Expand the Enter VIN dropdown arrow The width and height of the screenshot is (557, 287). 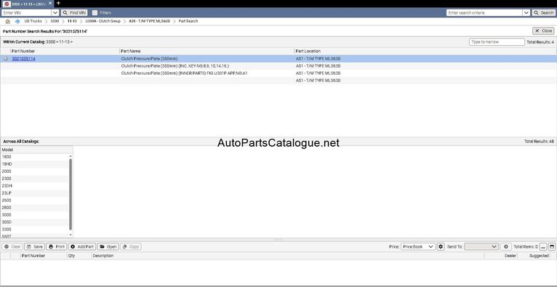pos(55,13)
